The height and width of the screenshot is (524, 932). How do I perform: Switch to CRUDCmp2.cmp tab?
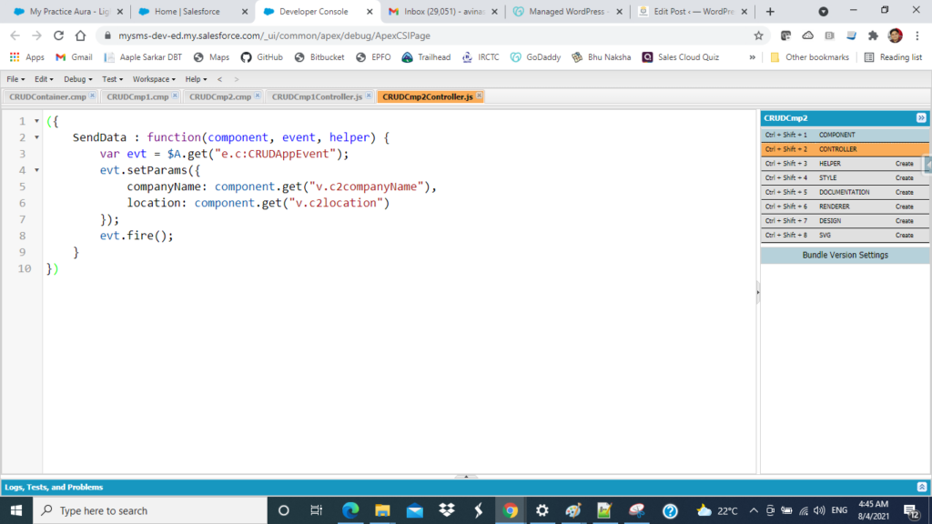tap(220, 96)
